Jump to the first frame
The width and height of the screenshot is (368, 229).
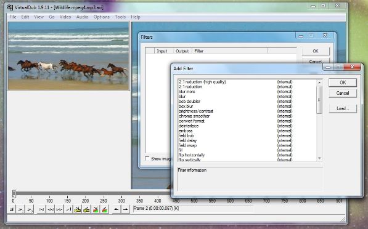click(41, 209)
